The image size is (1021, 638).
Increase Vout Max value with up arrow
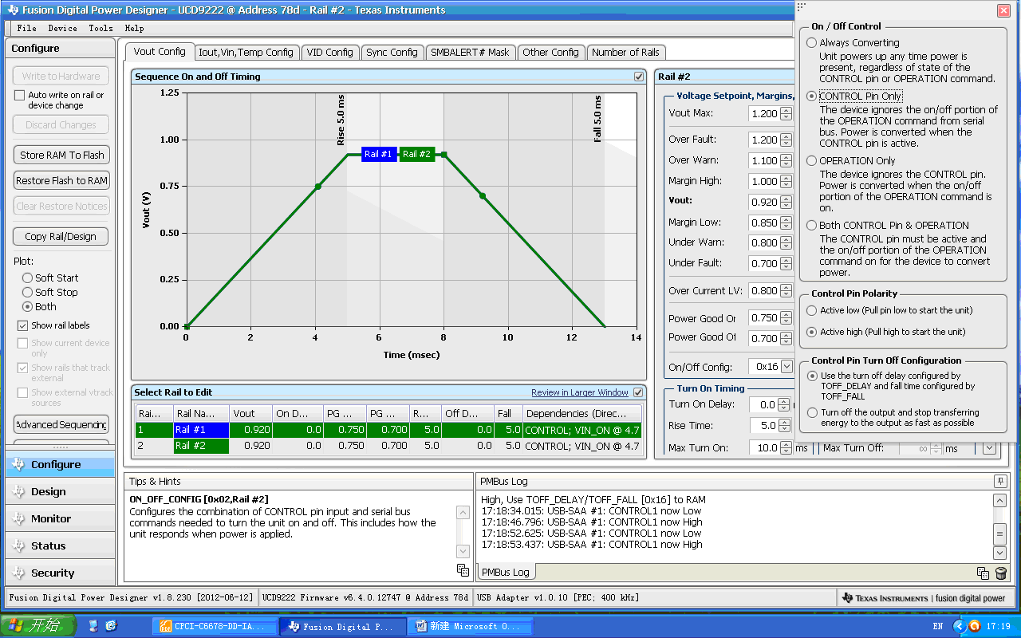[786, 110]
